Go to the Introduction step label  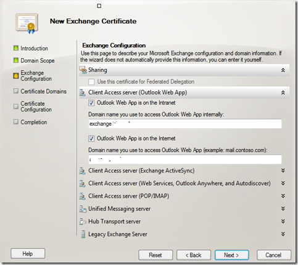point(34,49)
